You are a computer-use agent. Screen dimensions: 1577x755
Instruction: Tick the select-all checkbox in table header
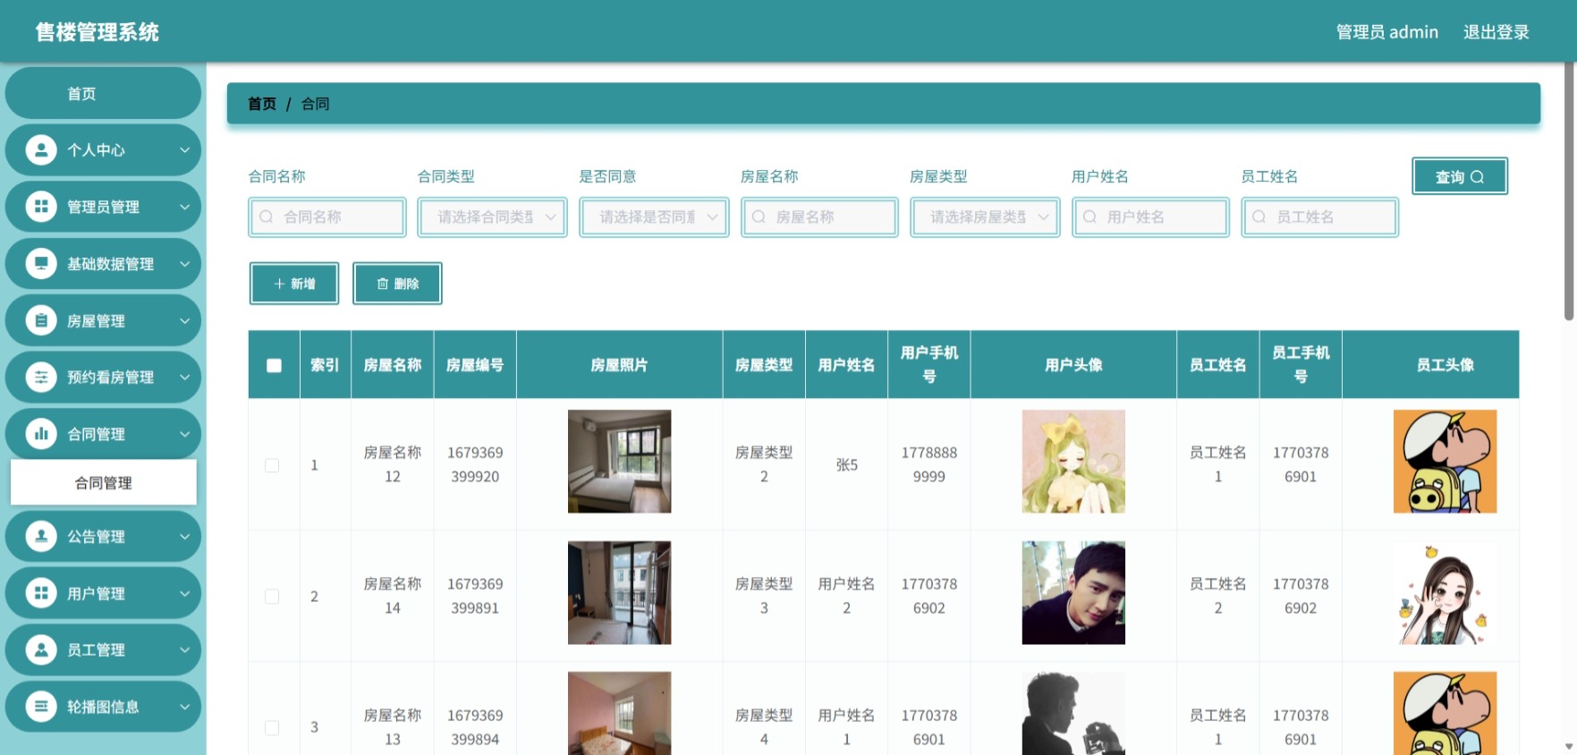click(274, 365)
